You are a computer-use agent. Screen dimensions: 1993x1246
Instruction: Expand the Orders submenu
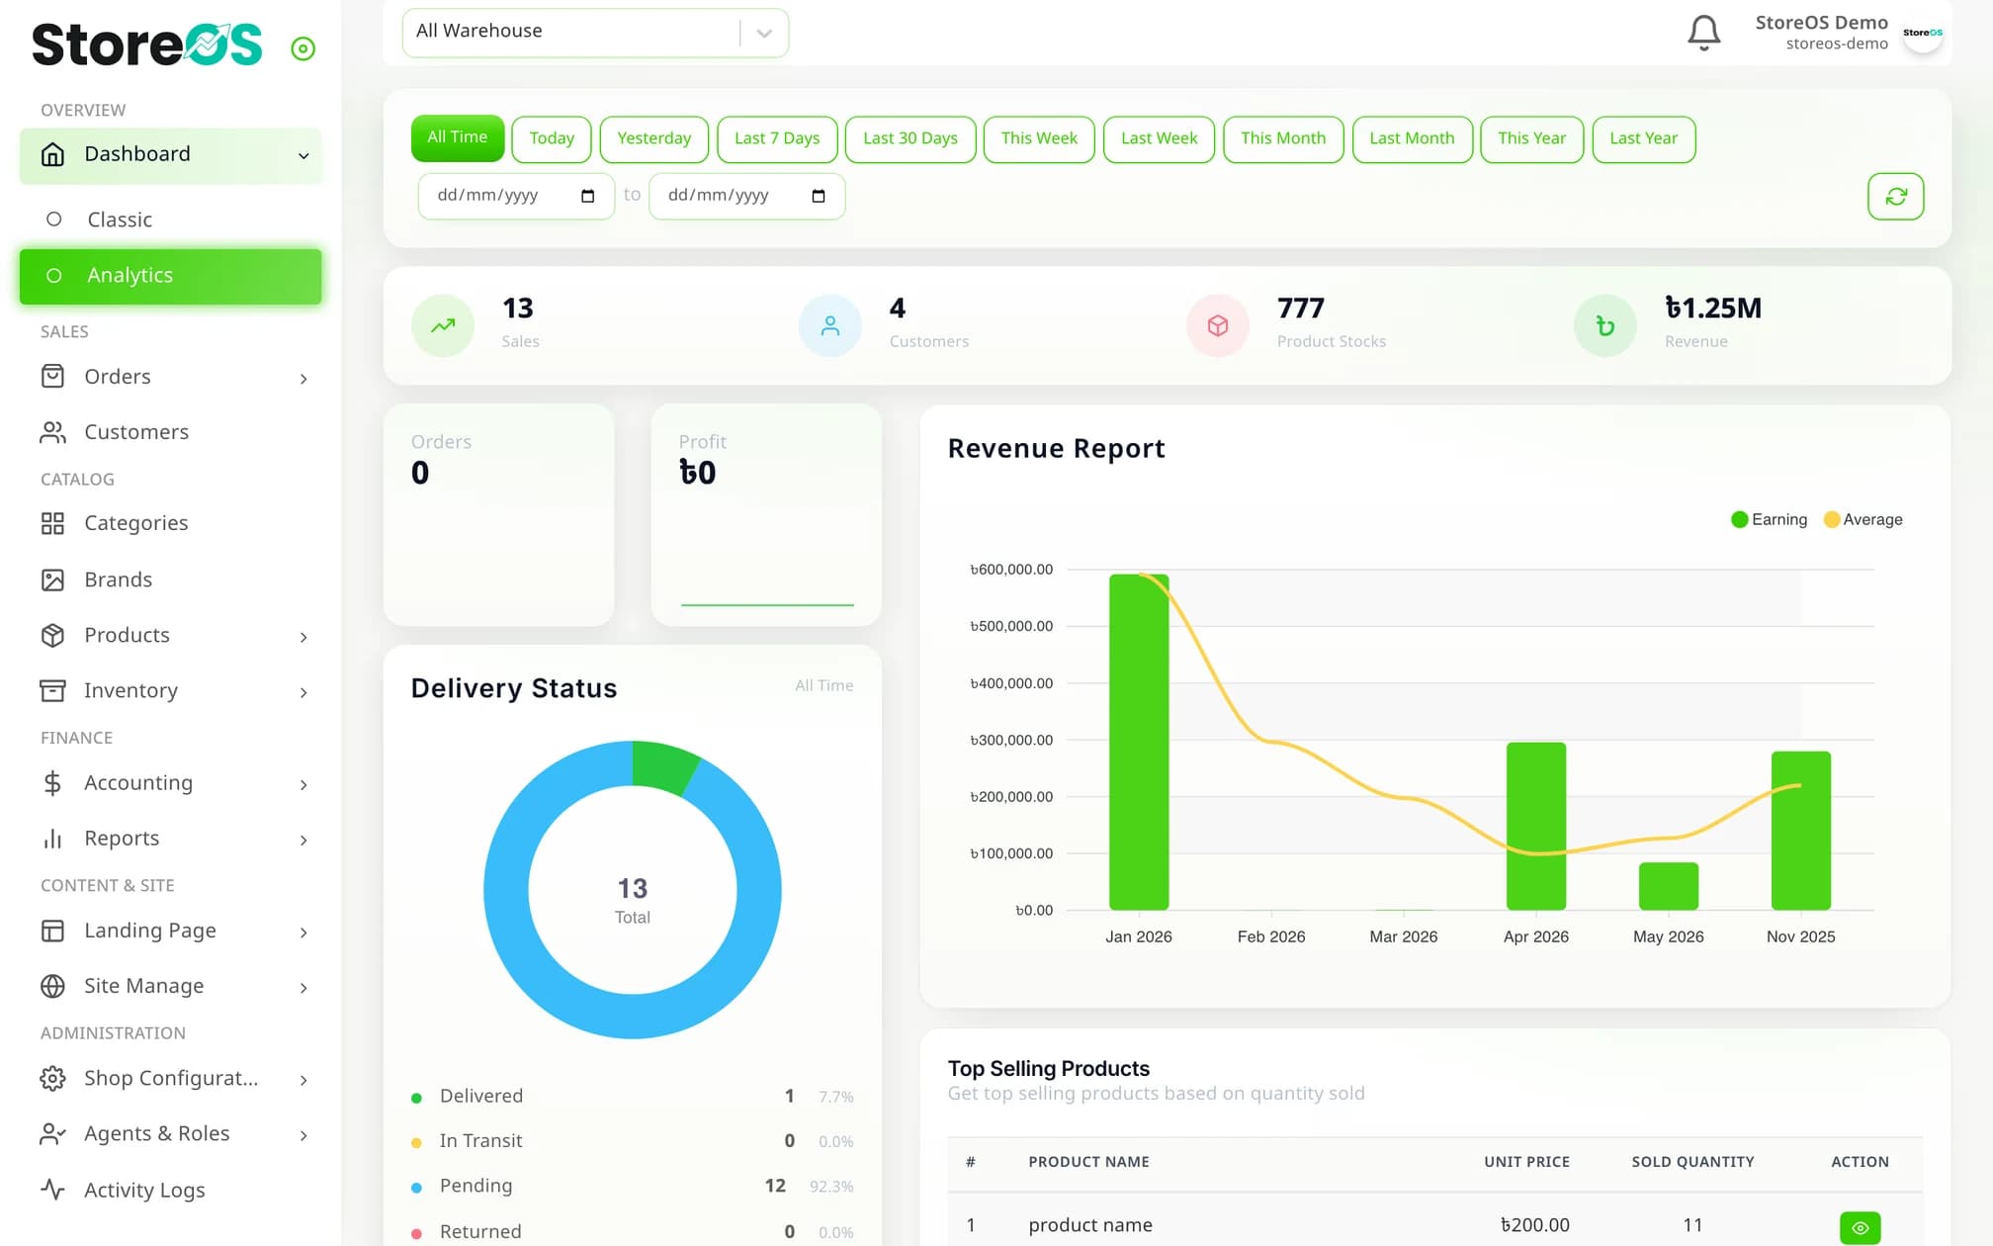tap(170, 377)
